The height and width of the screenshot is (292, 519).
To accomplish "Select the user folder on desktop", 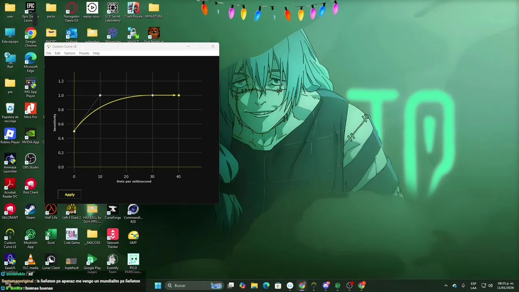I will point(10,11).
